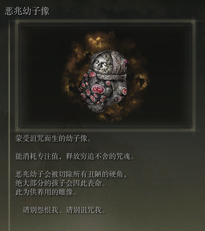Viewport: 205px width, 231px height.
Task: Click the line 蒙受诅咒而生的幼子像
Action: click(53, 139)
